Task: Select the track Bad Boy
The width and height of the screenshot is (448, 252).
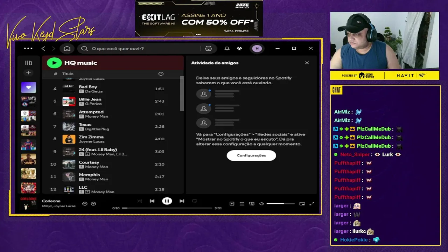Action: (x=88, y=87)
